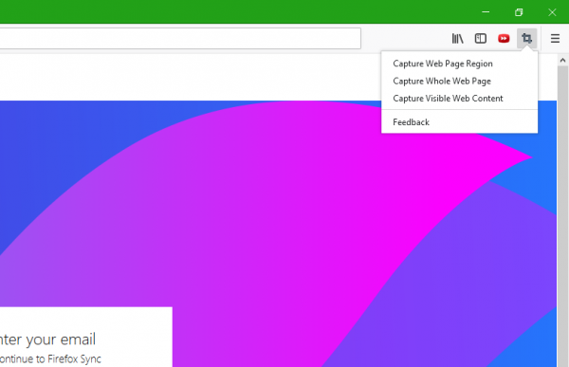Open the Firefox hamburger menu
The image size is (569, 367).
[x=555, y=38]
